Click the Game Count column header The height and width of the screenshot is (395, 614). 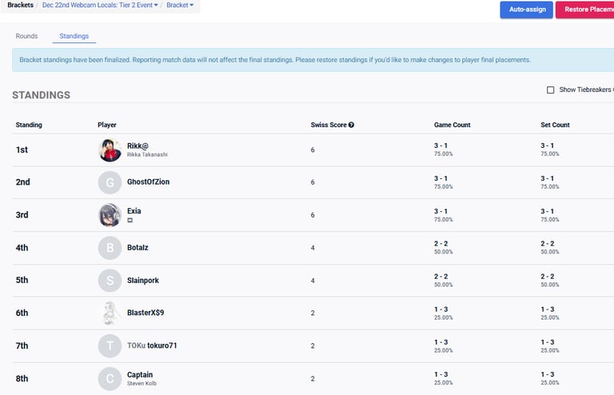click(452, 125)
